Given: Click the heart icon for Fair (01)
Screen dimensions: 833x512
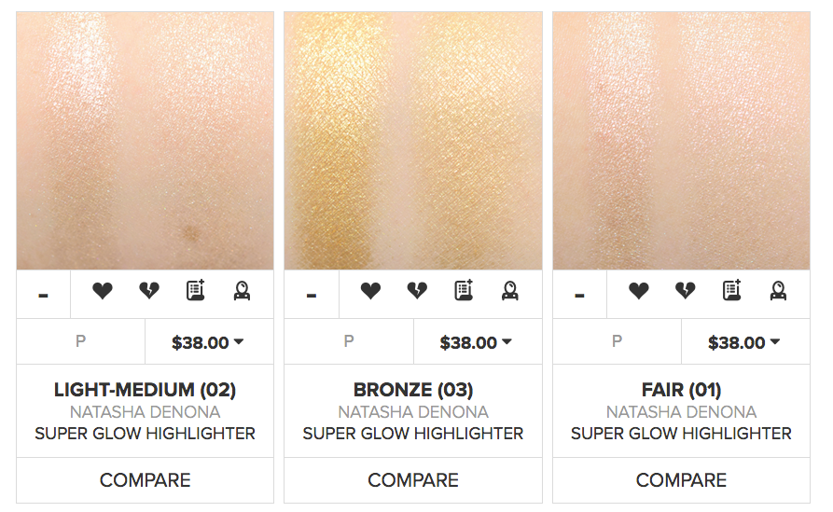Looking at the screenshot, I should (639, 292).
